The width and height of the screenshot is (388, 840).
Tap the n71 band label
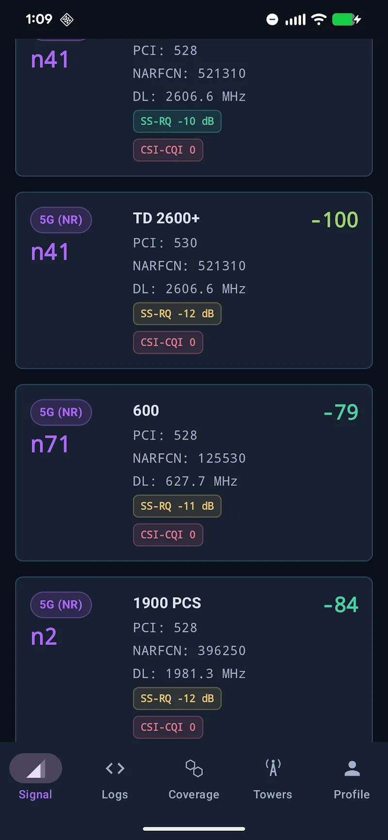pyautogui.click(x=50, y=444)
